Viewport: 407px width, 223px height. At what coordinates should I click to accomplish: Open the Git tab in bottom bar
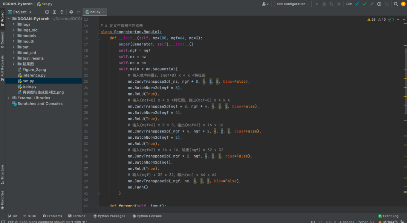point(13,216)
